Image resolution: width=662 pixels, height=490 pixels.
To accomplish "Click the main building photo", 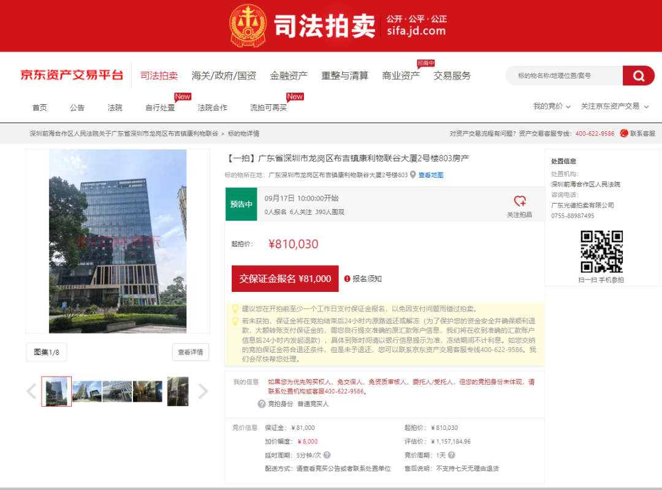I will 118,241.
